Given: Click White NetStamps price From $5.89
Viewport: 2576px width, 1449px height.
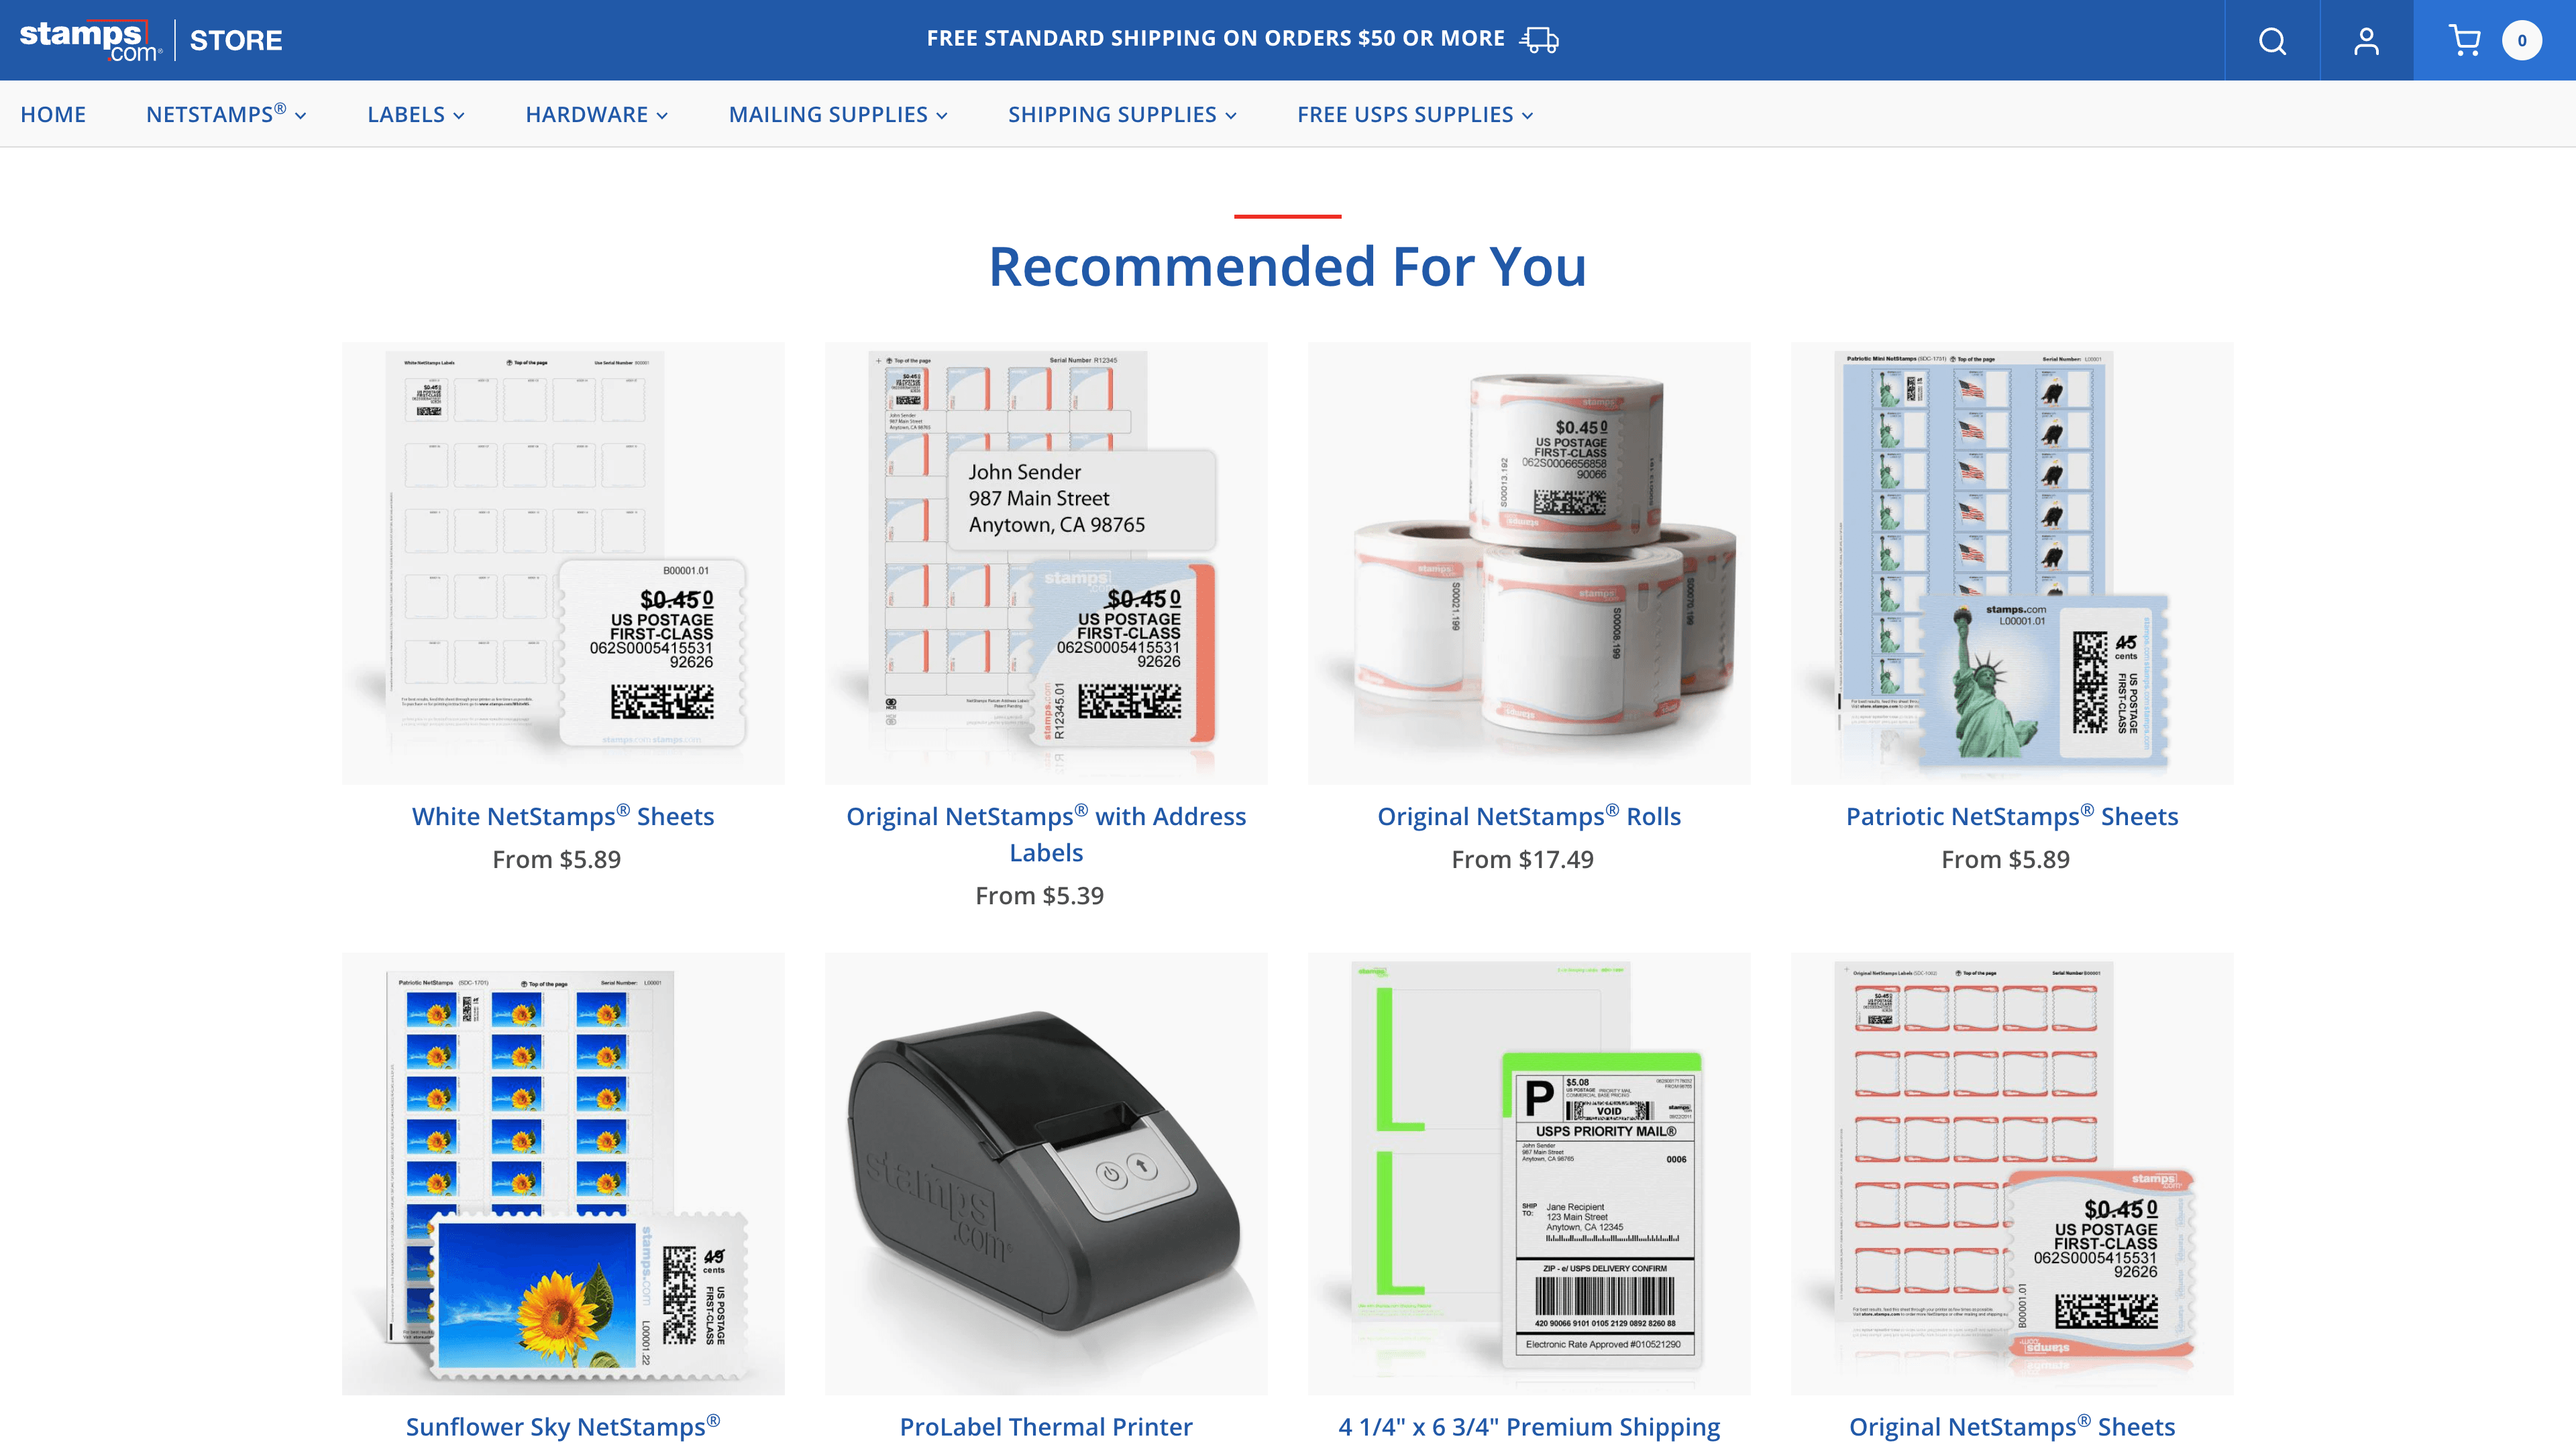Looking at the screenshot, I should [557, 859].
